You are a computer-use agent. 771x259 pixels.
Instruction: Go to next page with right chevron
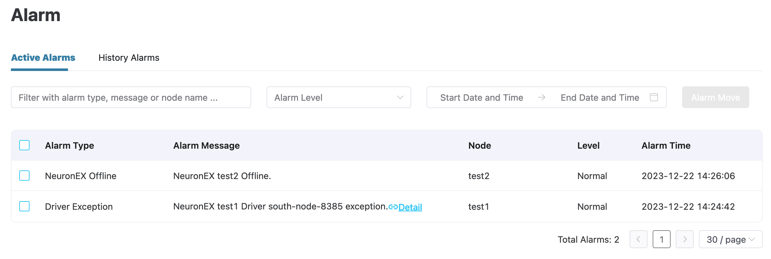tap(684, 239)
